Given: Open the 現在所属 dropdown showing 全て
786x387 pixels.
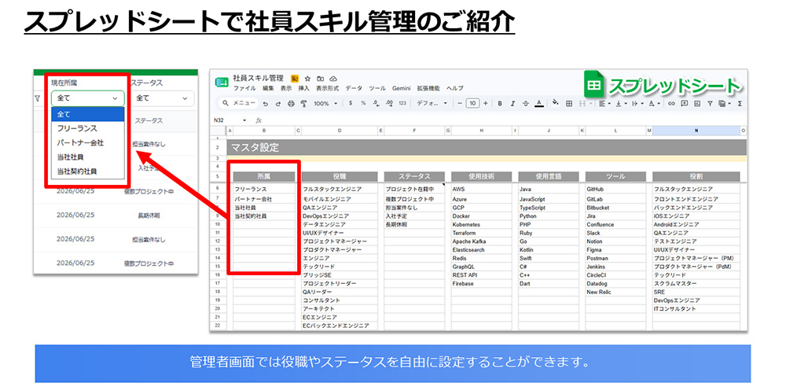Looking at the screenshot, I should [87, 98].
